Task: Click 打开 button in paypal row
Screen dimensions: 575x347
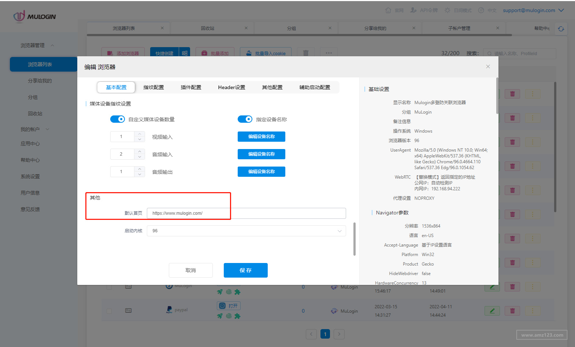Action: (229, 306)
